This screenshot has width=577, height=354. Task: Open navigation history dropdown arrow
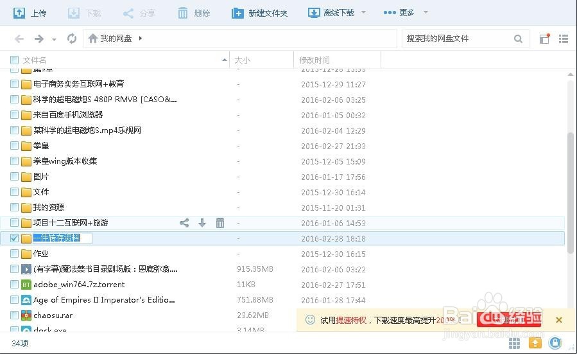click(54, 39)
